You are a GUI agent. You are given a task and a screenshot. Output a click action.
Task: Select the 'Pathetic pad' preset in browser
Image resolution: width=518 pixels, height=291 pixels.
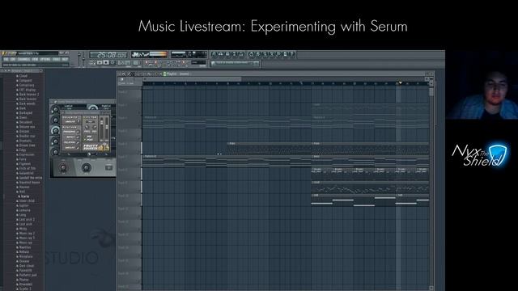[28, 275]
